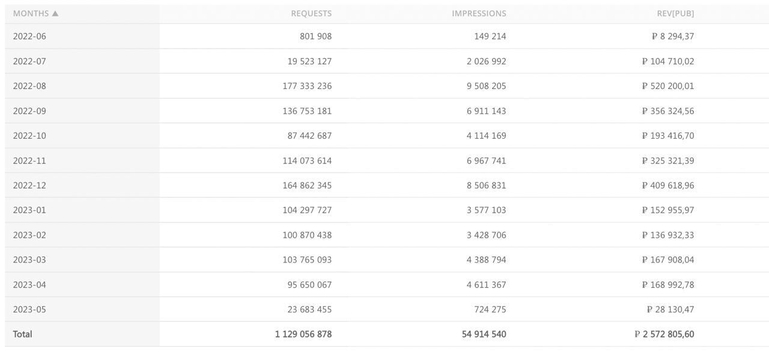Click the 2023-02 requests value 100 870 438
The image size is (769, 355).
point(307,235)
